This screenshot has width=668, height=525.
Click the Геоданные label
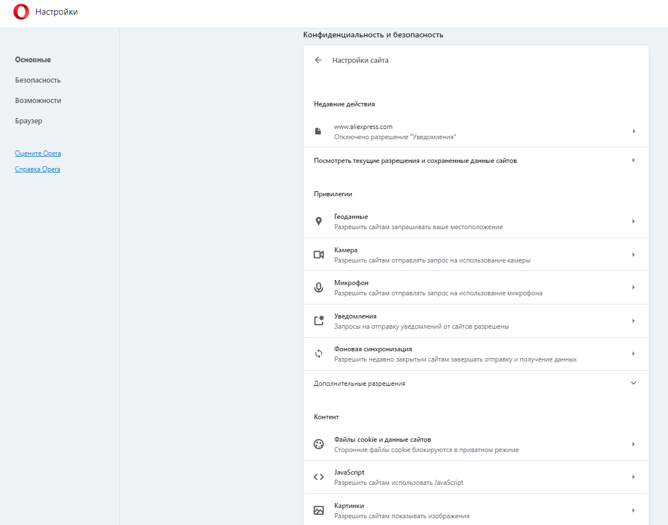351,217
